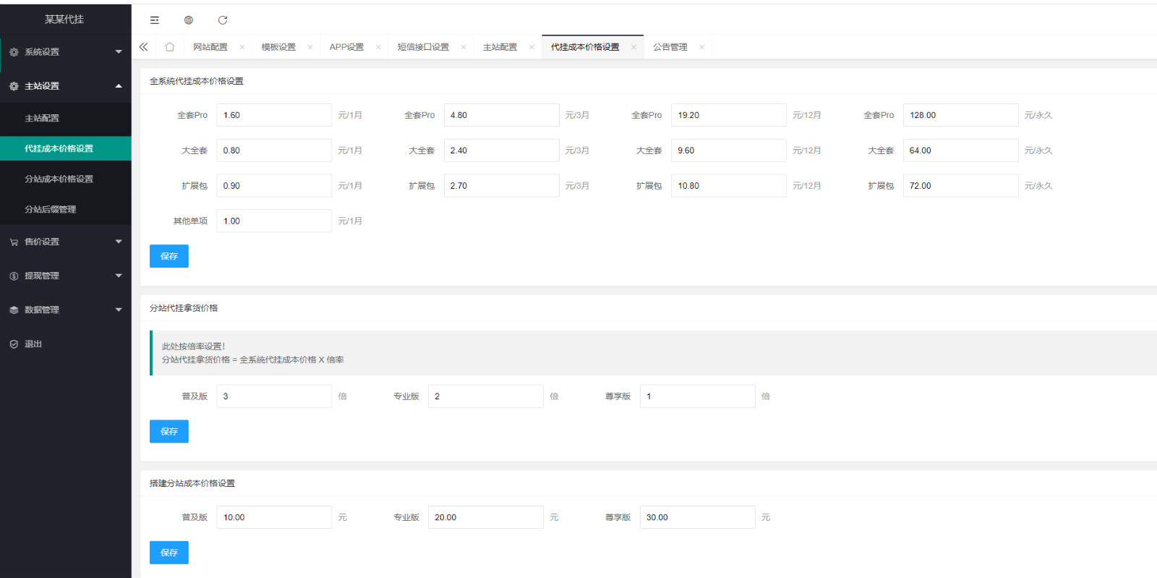Open the globe website icon
The height and width of the screenshot is (578, 1157).
coord(189,20)
